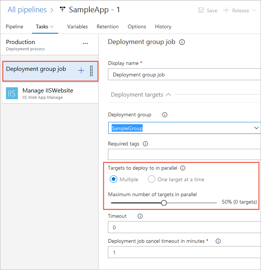This screenshot has width=261, height=270.
Task: Click info icon next to Timeout label
Action: 140,216
